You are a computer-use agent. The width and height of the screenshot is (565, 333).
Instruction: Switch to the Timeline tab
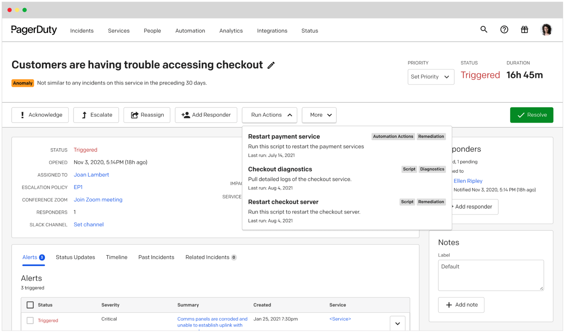[x=117, y=257]
